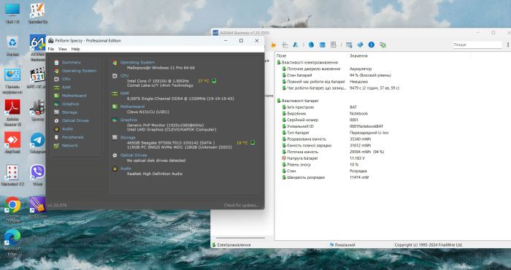Click the blue database icon in AIDA64 toolbar
Screen dimensions: 511x270
[323, 45]
